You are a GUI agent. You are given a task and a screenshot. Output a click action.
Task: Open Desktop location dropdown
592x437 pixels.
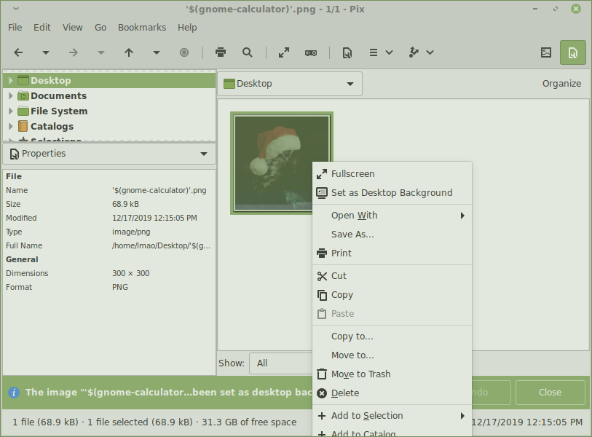(x=290, y=84)
